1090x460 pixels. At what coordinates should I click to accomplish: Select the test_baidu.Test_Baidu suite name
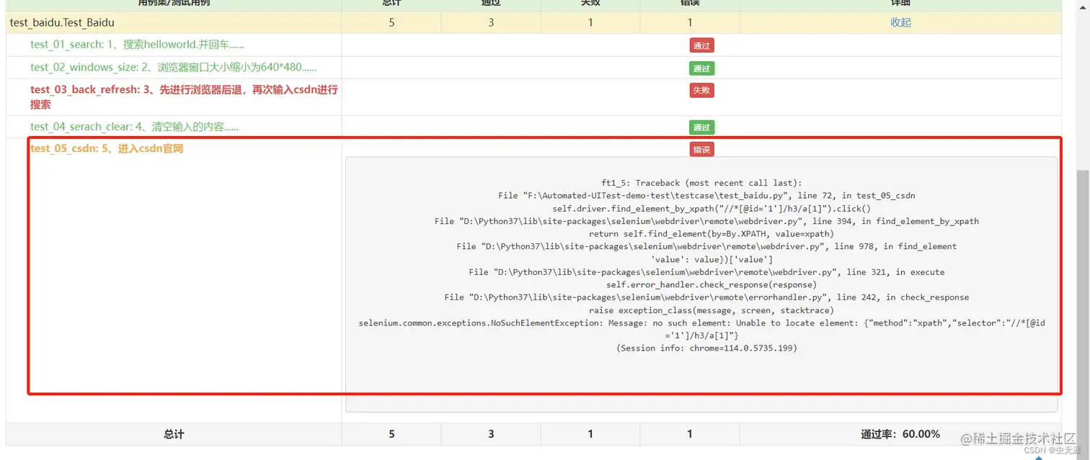[62, 22]
